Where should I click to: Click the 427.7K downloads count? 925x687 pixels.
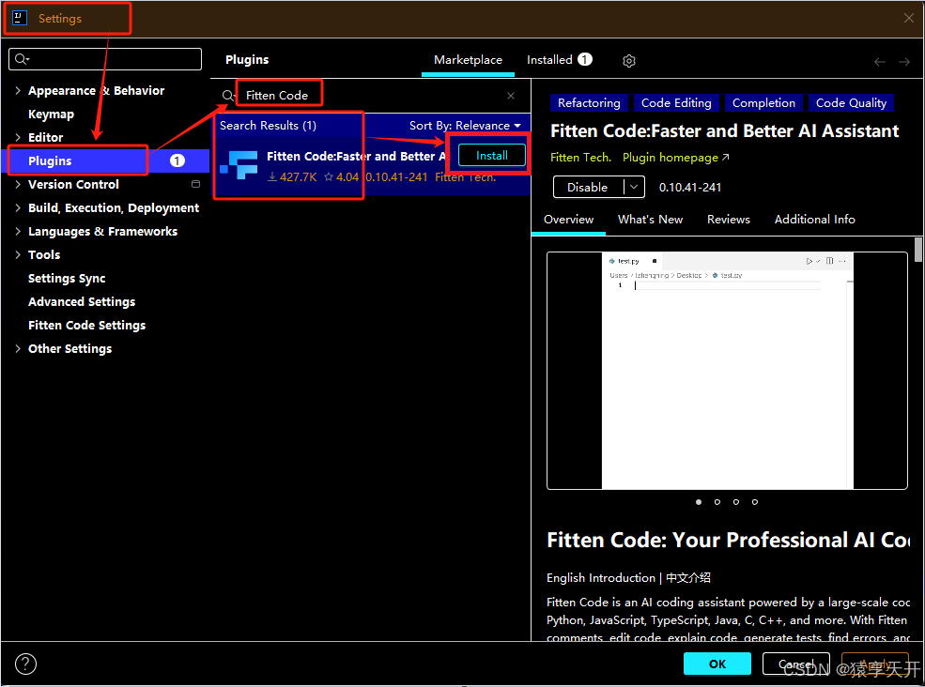[293, 176]
